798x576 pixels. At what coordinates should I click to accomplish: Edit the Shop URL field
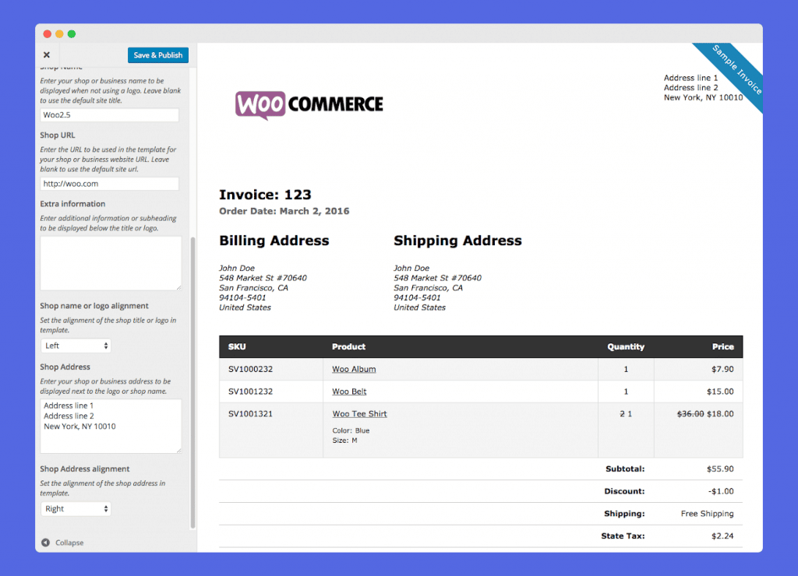click(109, 184)
